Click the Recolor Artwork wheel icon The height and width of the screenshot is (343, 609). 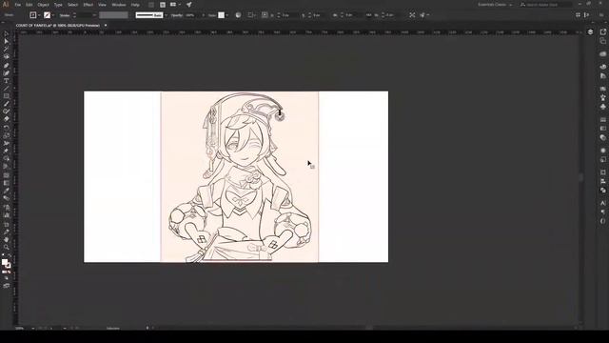(238, 15)
